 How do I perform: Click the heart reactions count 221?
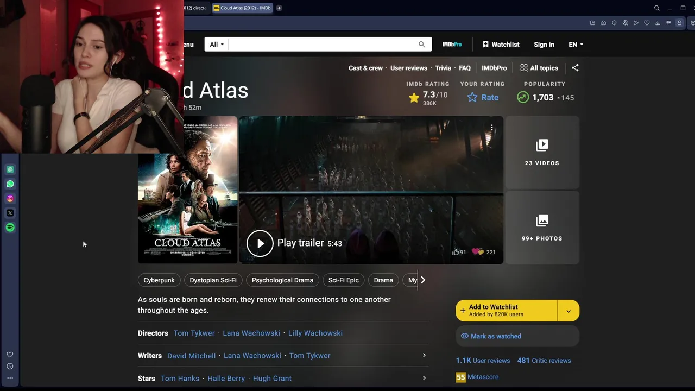(x=484, y=252)
